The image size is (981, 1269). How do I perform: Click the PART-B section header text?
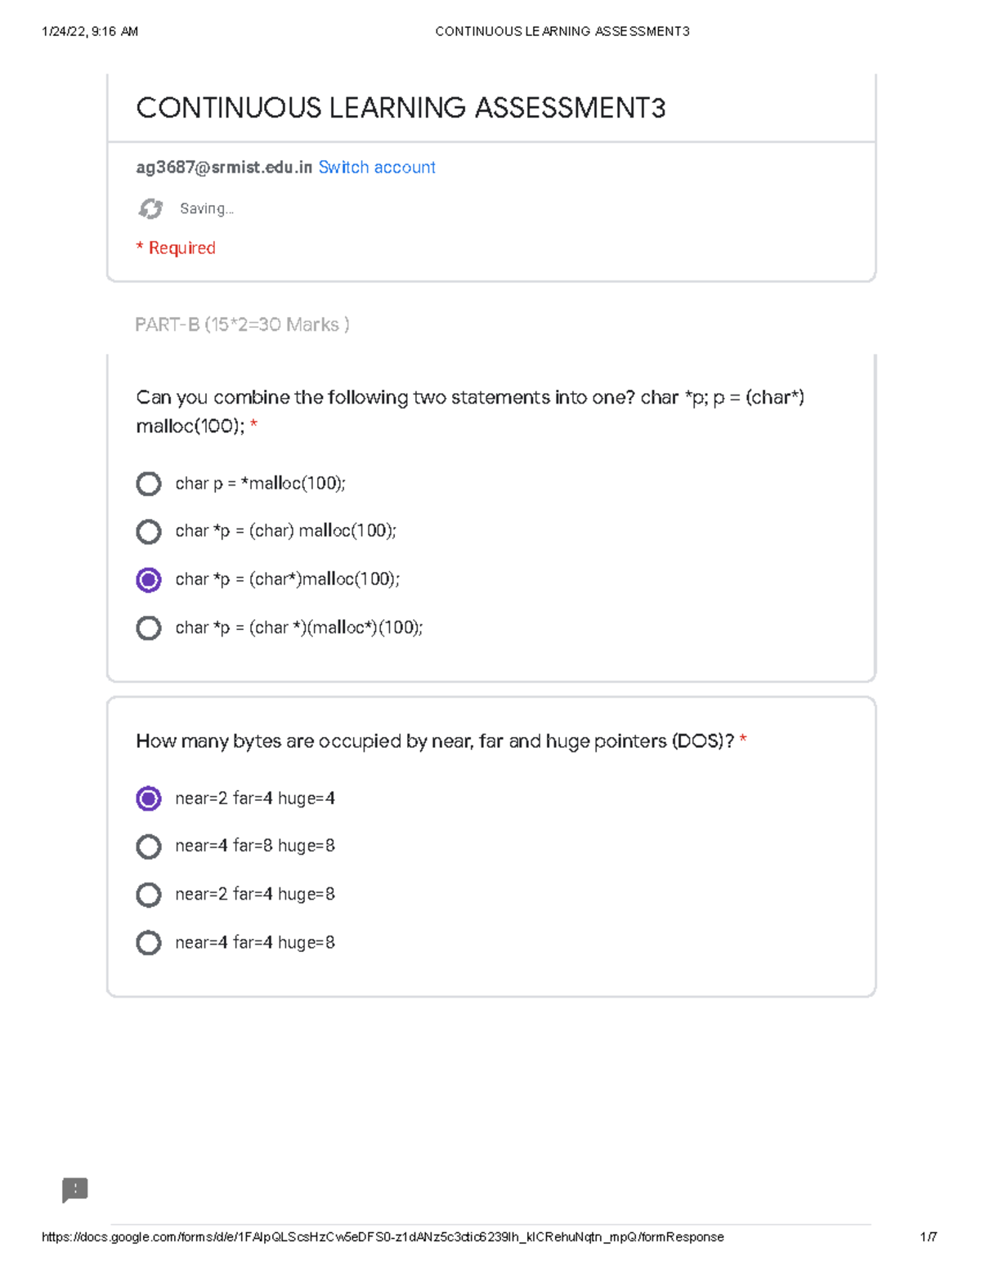242,325
